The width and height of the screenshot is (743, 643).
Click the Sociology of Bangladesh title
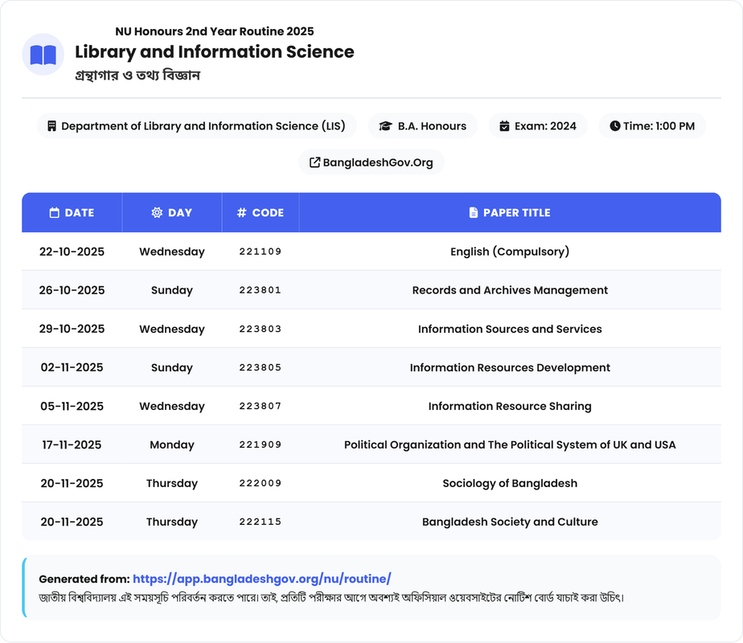(510, 484)
